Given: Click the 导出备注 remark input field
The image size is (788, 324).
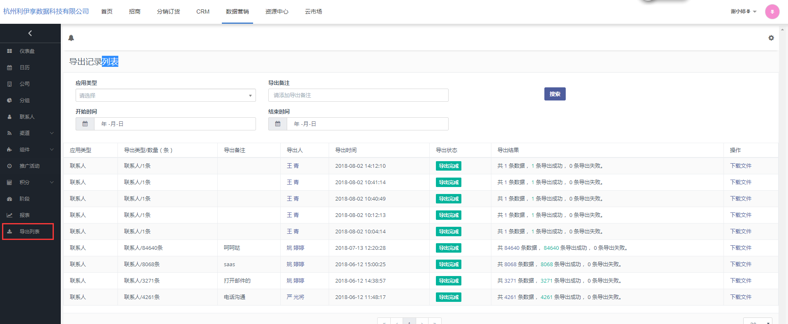Looking at the screenshot, I should tap(358, 95).
